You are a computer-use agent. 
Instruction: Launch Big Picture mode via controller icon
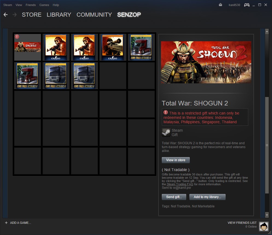[x=247, y=5]
